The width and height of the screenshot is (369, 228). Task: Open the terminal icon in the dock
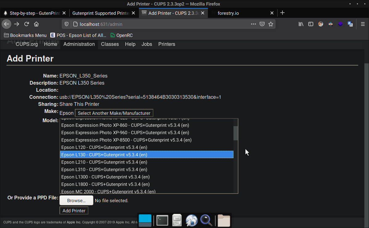click(x=162, y=221)
